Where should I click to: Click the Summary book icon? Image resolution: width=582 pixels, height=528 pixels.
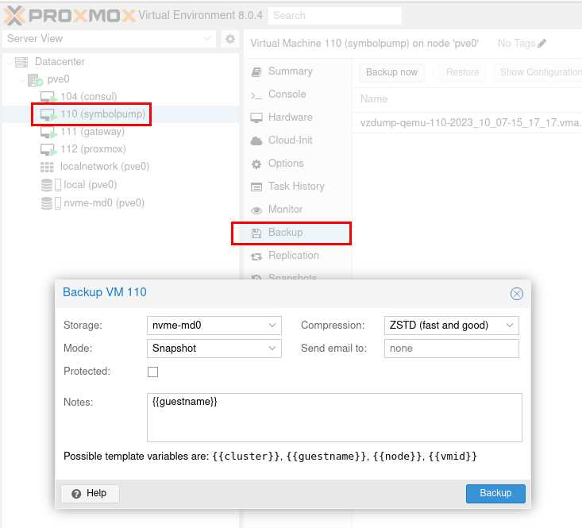(256, 71)
